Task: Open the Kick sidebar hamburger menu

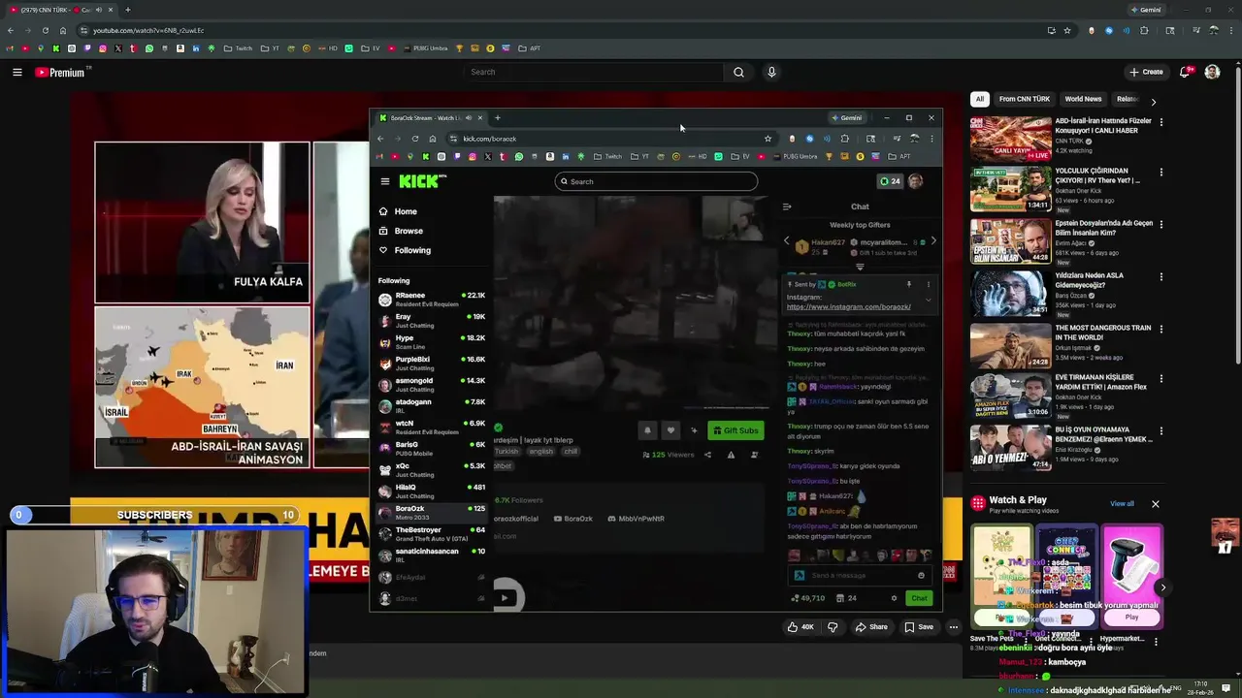Action: (385, 181)
